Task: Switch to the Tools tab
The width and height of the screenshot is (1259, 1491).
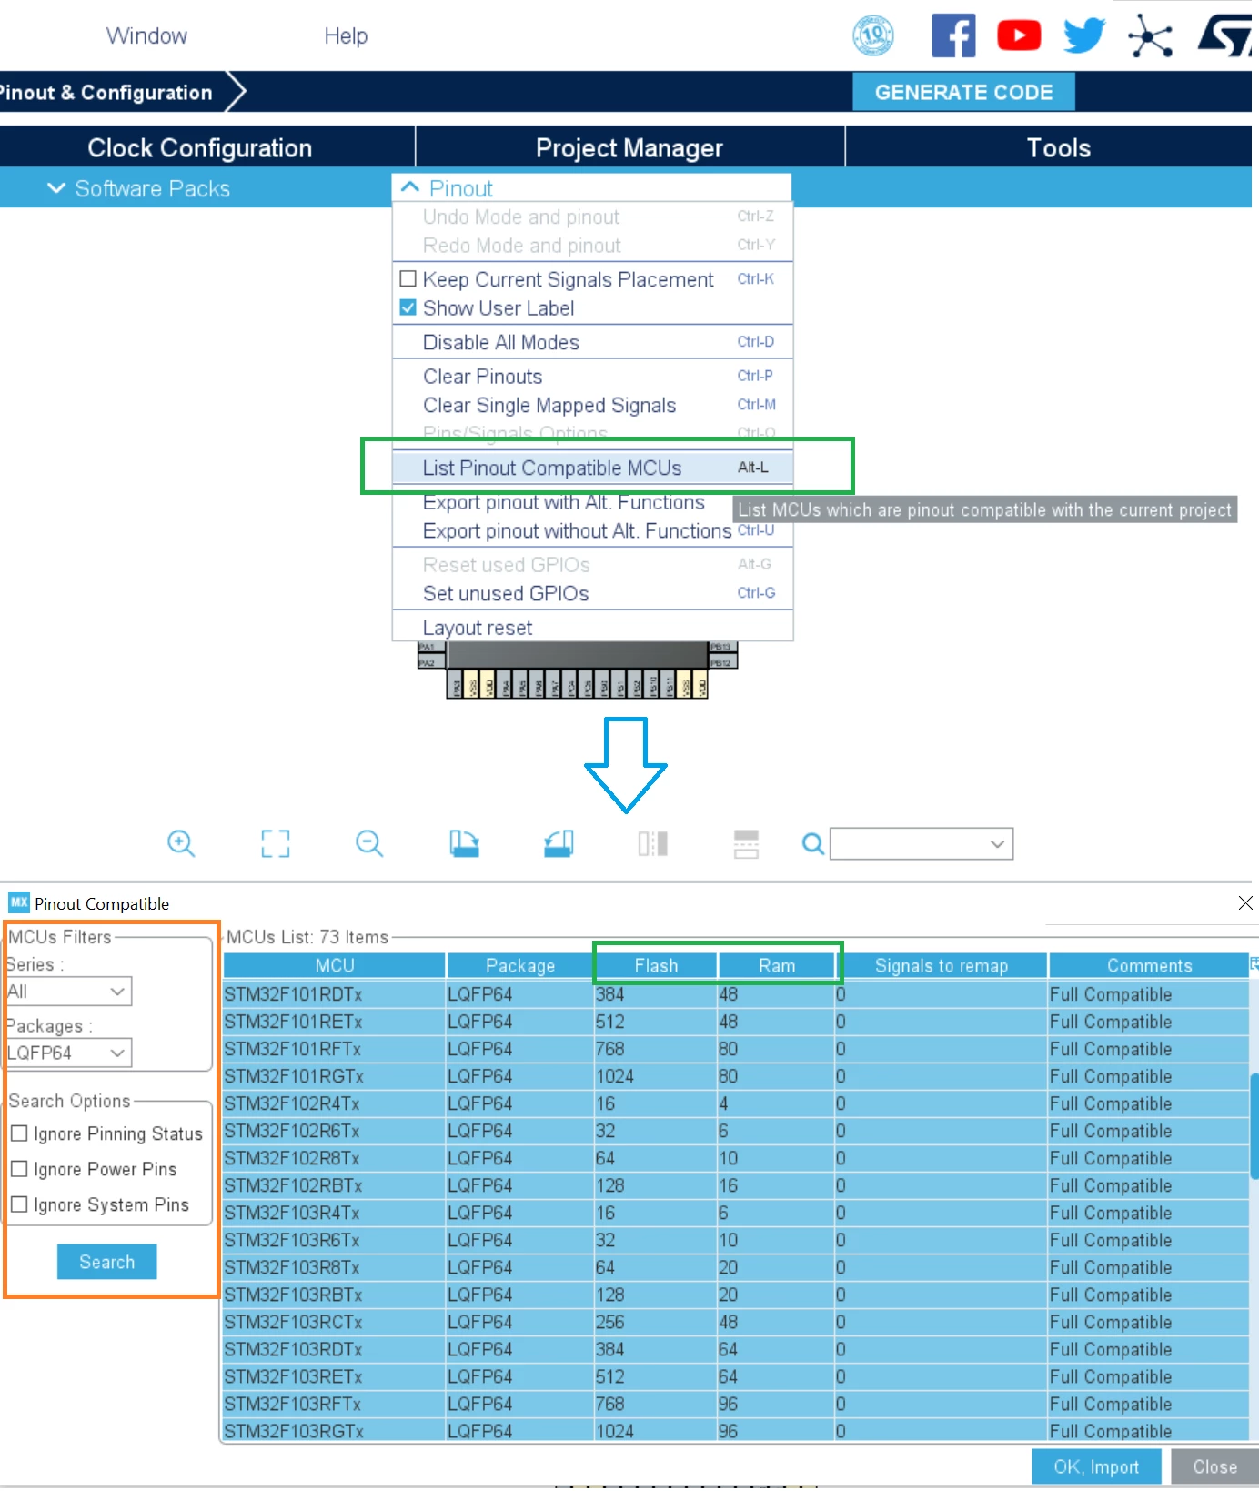Action: tap(1058, 147)
